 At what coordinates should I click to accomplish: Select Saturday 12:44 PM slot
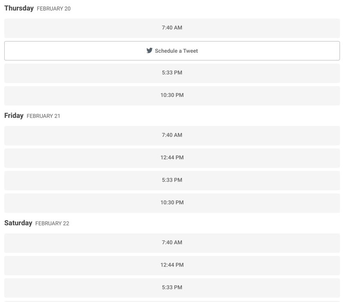click(x=172, y=266)
